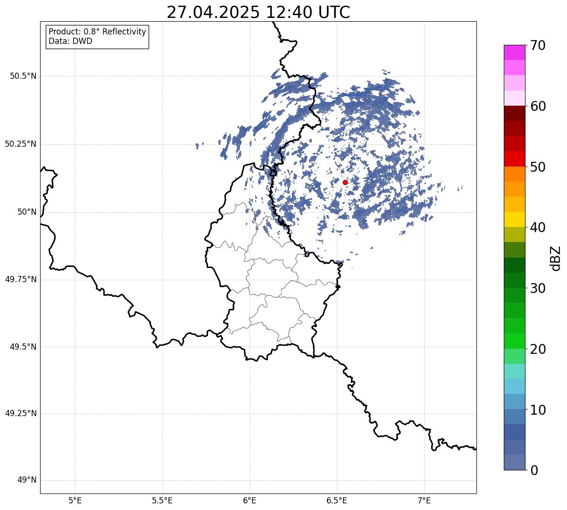
Task: Click the colorbar tick label 20
Action: coord(538,349)
